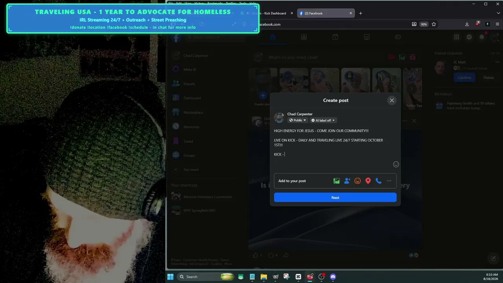
Task: Bookmark this page with the star
Action: click(434, 24)
